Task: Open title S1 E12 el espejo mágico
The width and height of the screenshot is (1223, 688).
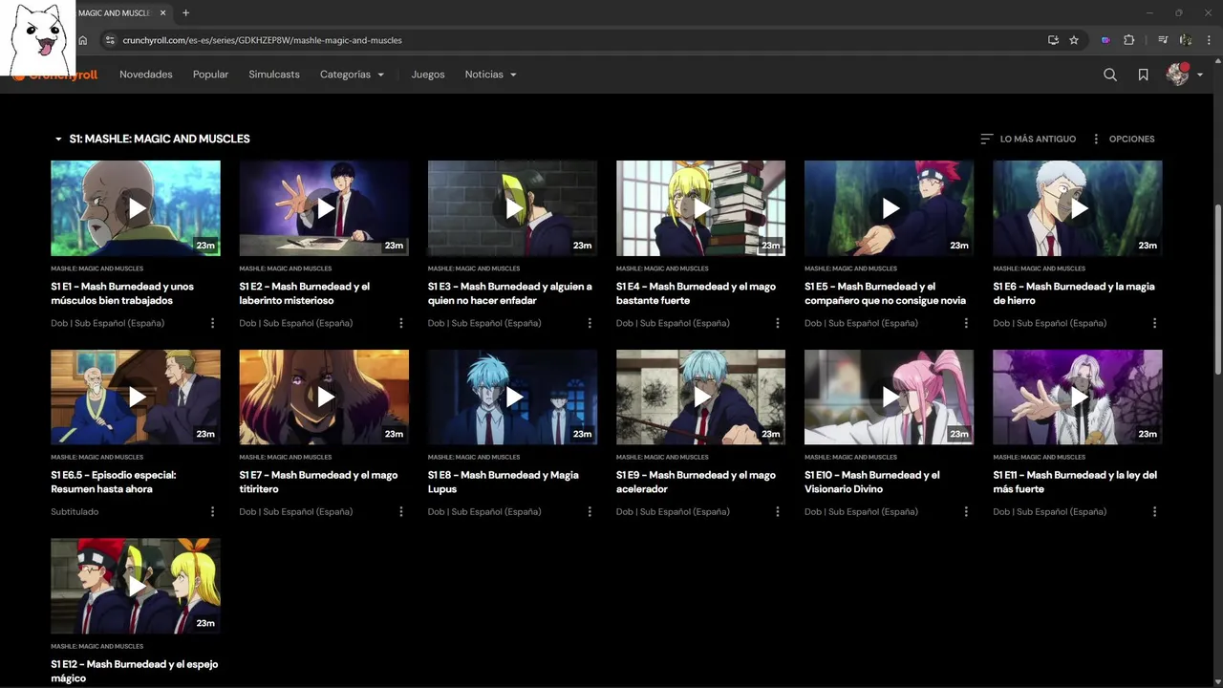Action: pyautogui.click(x=135, y=671)
